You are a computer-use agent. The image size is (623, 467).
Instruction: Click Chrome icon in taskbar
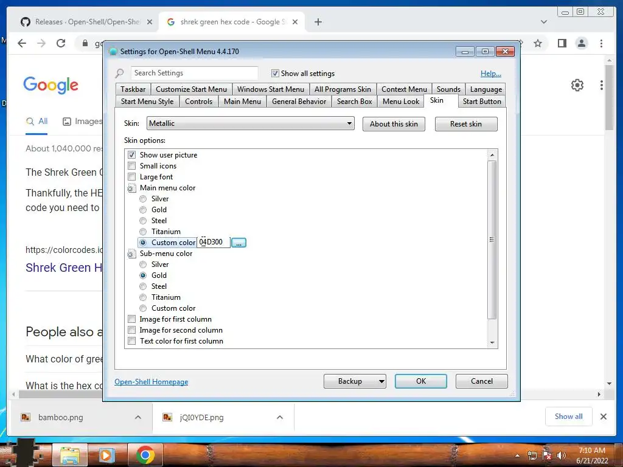pyautogui.click(x=145, y=455)
